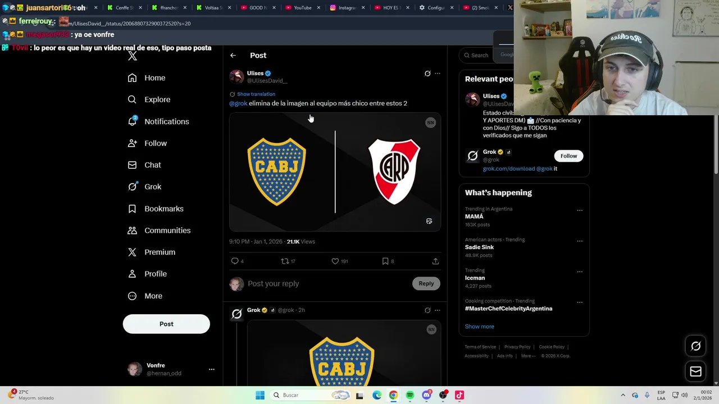Click the gray Reply button
The width and height of the screenshot is (719, 404).
pyautogui.click(x=426, y=284)
